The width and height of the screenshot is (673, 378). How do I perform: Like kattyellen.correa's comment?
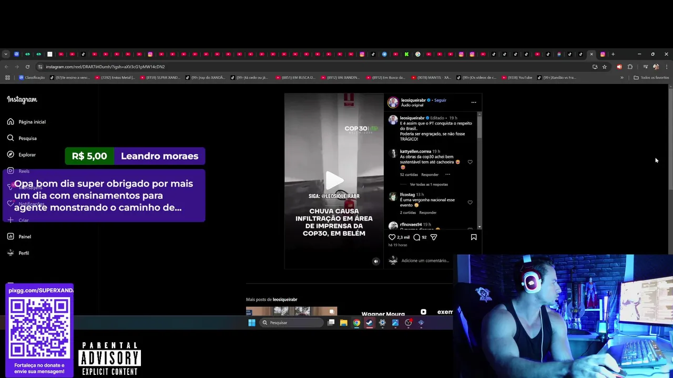470,162
